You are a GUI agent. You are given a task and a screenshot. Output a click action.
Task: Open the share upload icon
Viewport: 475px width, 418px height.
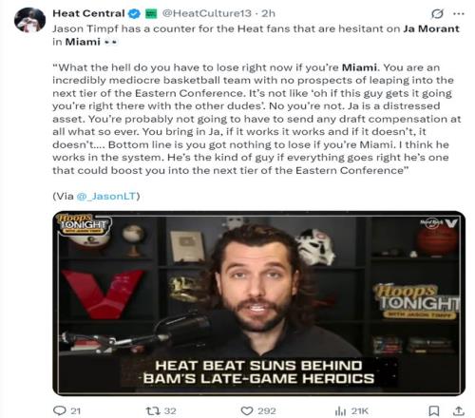[x=458, y=410]
